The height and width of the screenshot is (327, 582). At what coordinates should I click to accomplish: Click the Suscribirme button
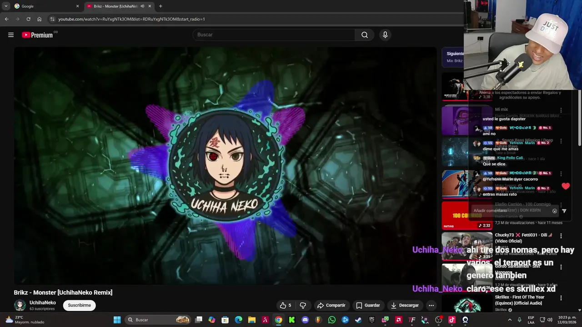[x=80, y=305]
